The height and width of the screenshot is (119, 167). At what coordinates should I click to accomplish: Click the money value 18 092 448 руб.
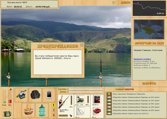[x=43, y=7]
